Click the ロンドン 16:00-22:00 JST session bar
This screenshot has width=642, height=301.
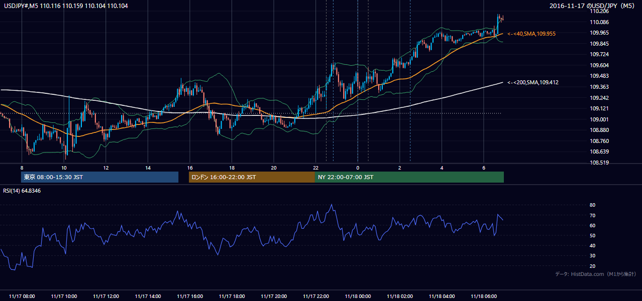click(x=252, y=177)
